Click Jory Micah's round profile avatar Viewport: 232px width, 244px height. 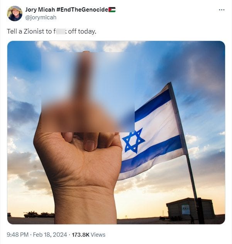click(15, 14)
